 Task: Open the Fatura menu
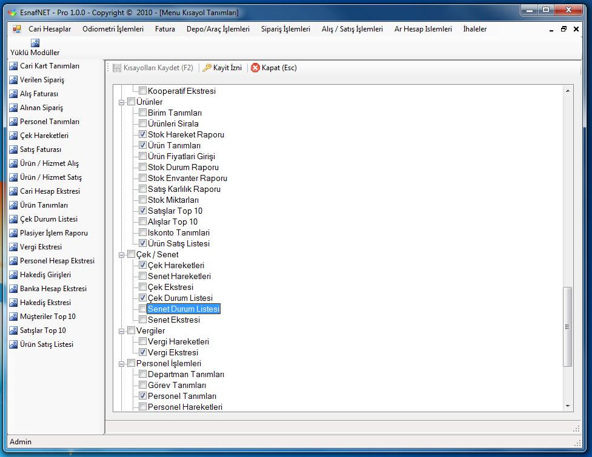tap(165, 29)
